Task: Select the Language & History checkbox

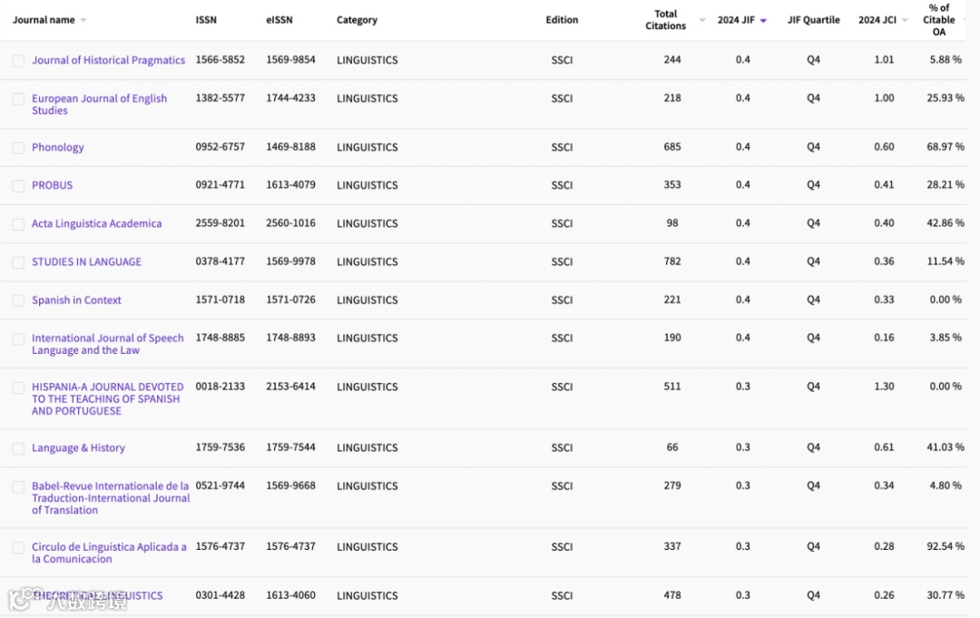Action: coord(19,448)
